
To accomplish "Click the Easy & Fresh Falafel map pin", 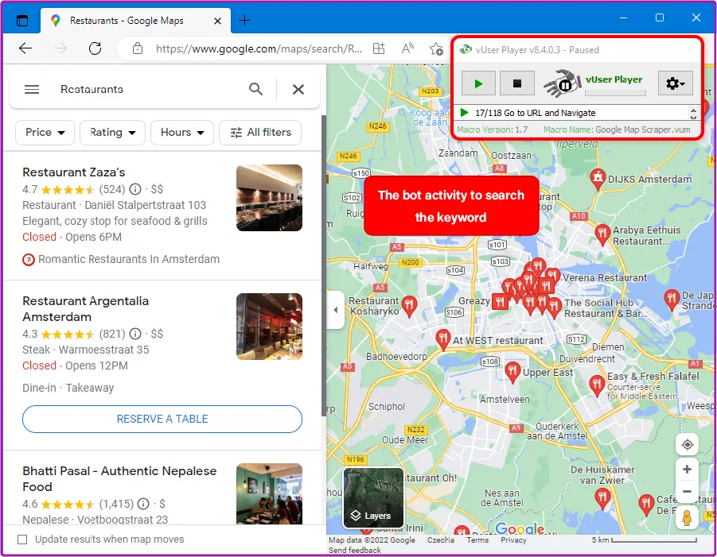I will (x=596, y=386).
